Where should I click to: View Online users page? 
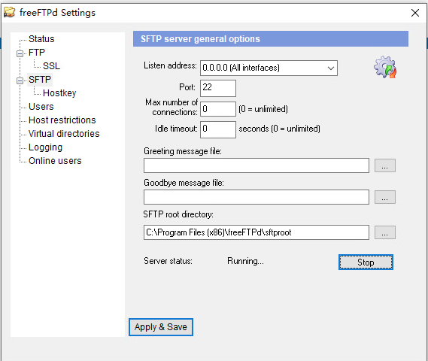(x=55, y=161)
